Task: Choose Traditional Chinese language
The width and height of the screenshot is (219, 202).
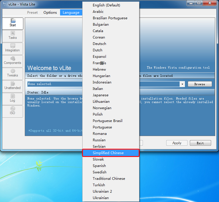Action: pyautogui.click(x=111, y=179)
